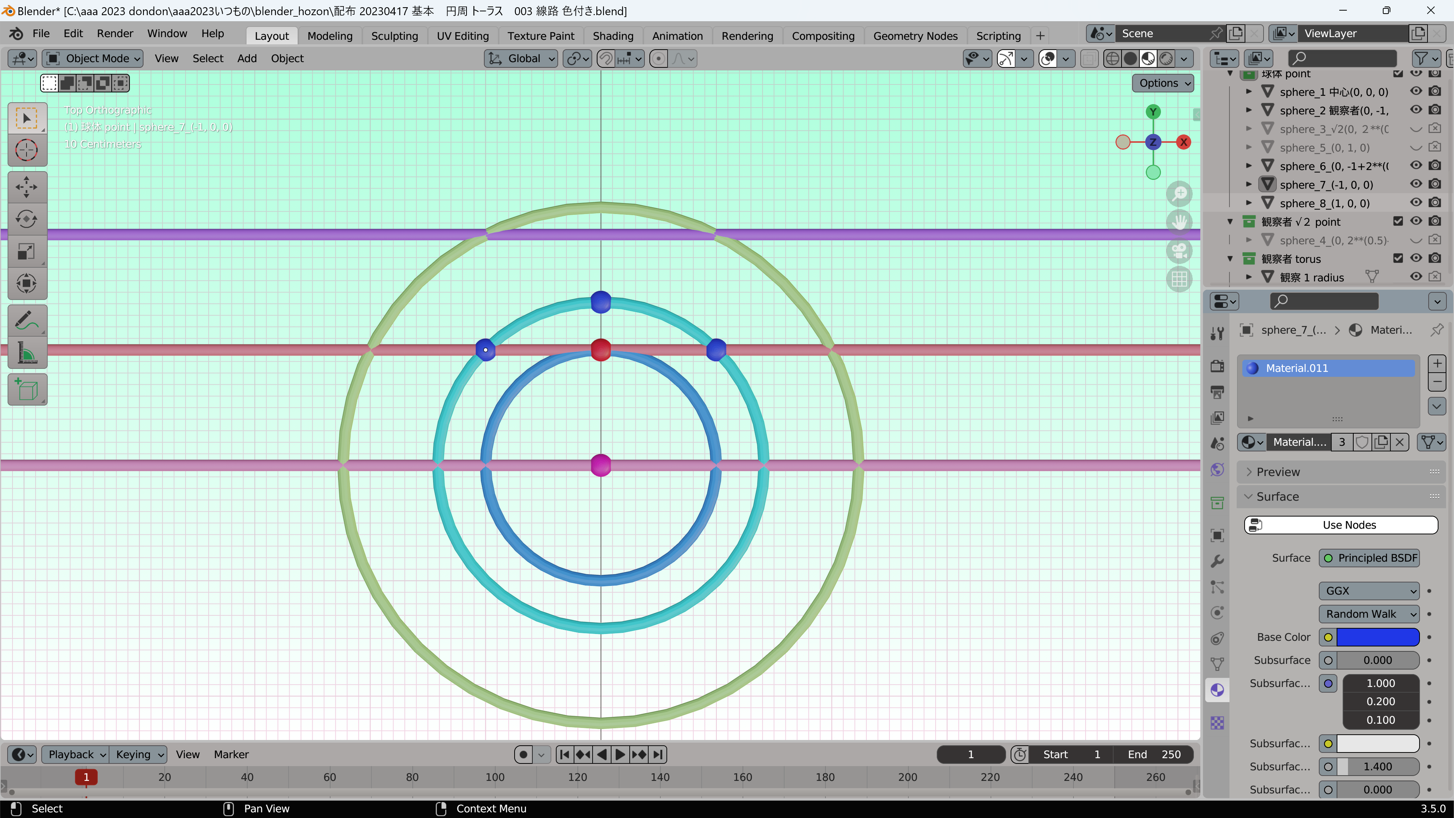Toggle camera view in viewport
The image size is (1454, 818).
tap(1179, 251)
